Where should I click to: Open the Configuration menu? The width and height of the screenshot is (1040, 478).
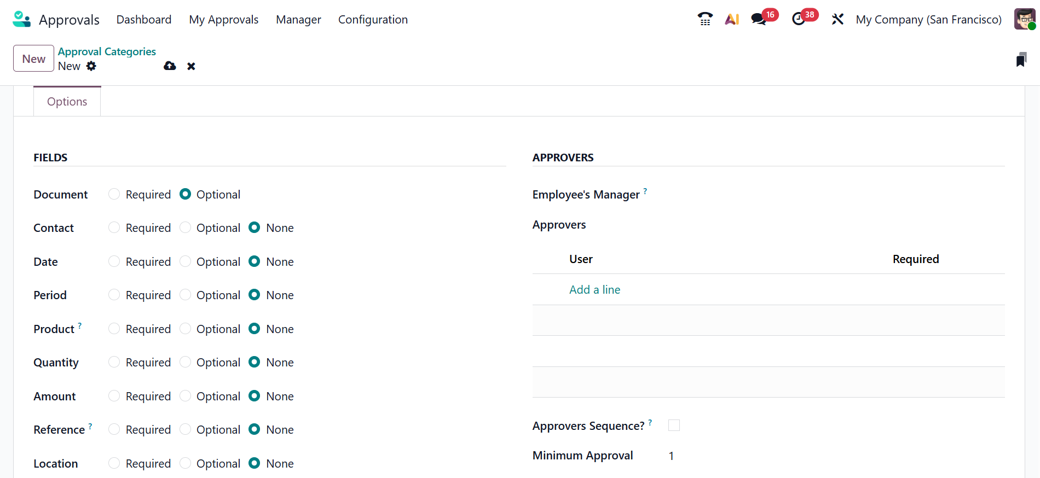(373, 20)
